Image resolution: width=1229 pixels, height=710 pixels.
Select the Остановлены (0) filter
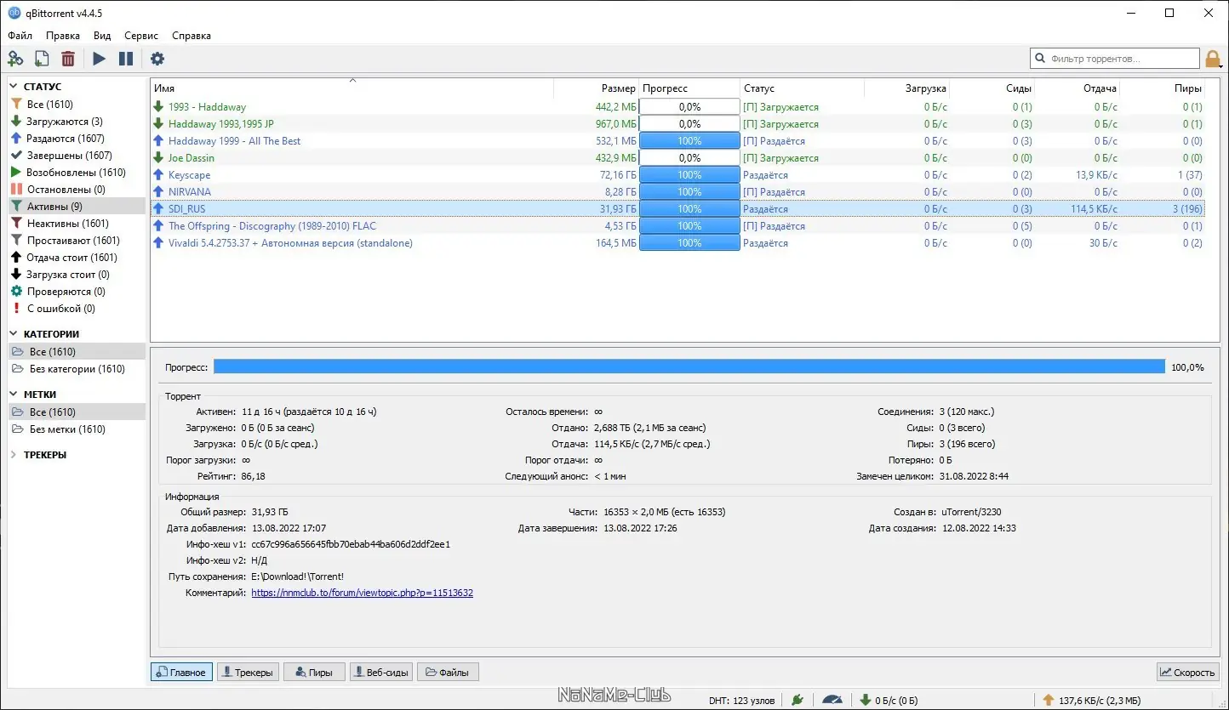tap(77, 190)
